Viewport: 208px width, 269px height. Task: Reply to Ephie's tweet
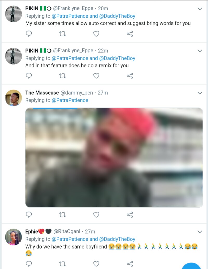pyautogui.click(x=29, y=264)
